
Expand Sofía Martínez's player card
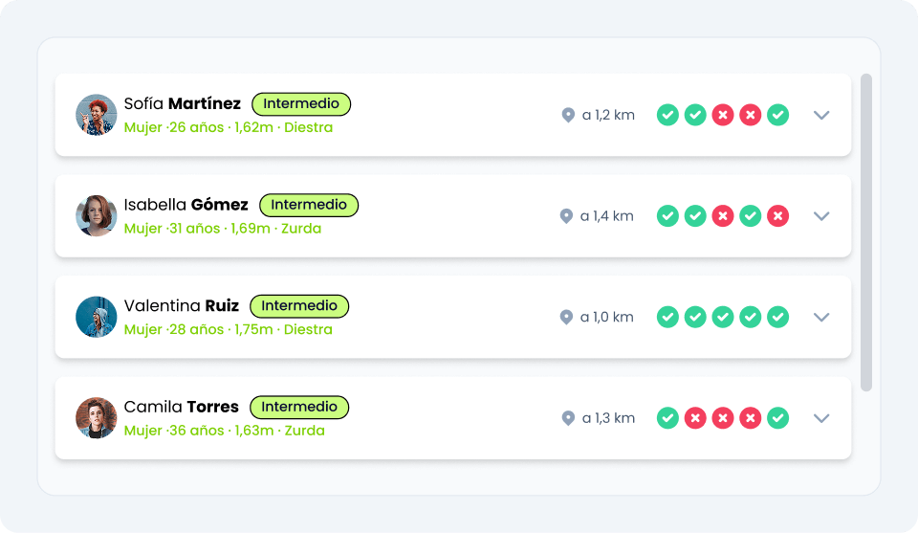(820, 115)
